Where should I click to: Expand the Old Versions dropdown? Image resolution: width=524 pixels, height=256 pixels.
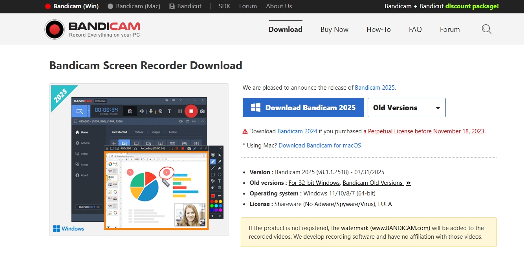click(x=407, y=108)
